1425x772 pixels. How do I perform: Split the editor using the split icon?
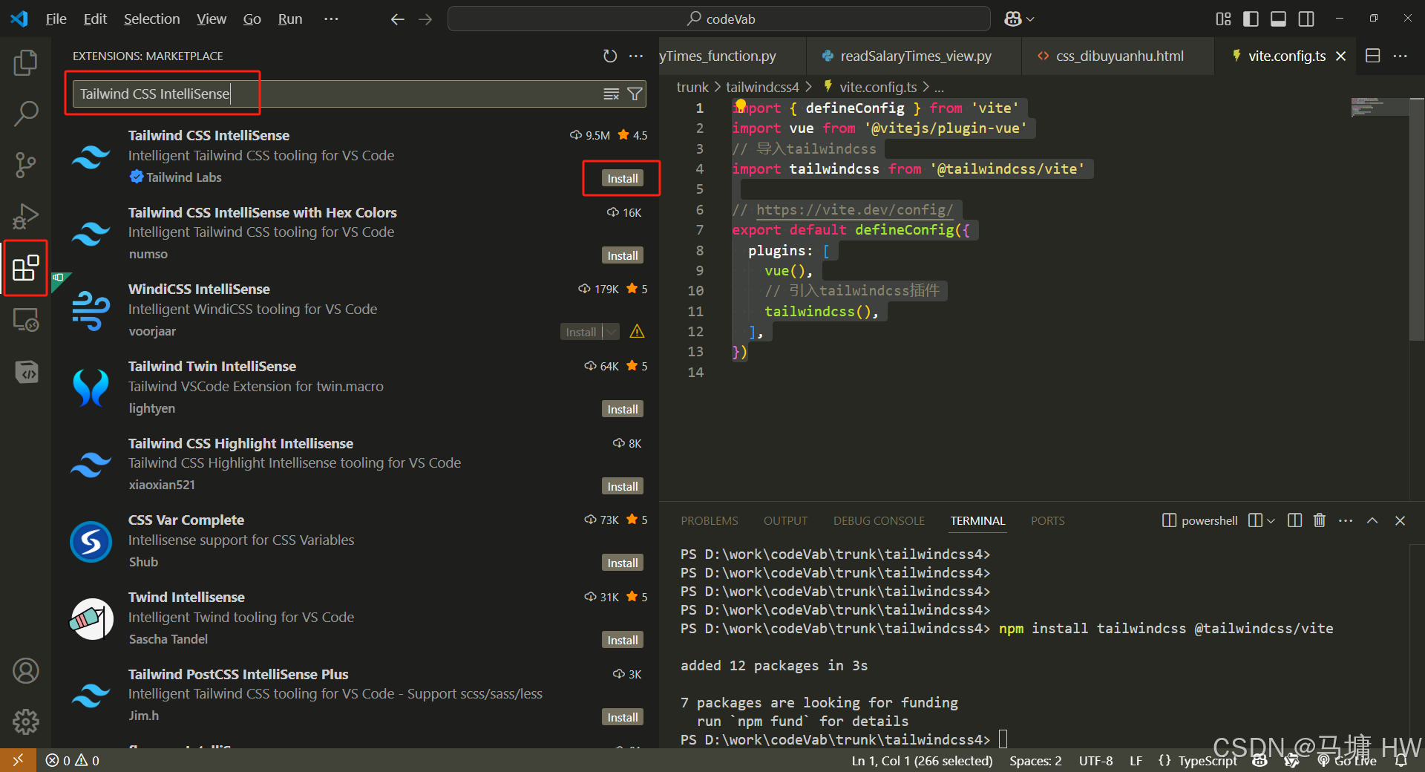(1372, 56)
